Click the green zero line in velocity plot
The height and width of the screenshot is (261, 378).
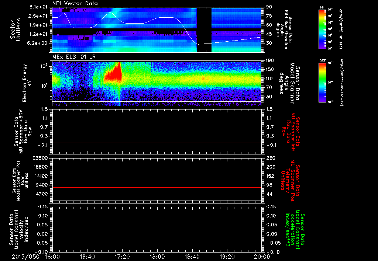click(157, 234)
